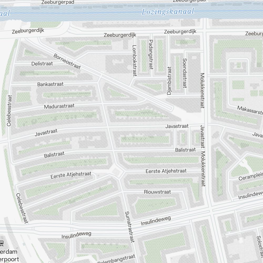The width and height of the screenshot is (263, 263).
Task: Select the Lombokstraat street label
Action: coord(135,61)
